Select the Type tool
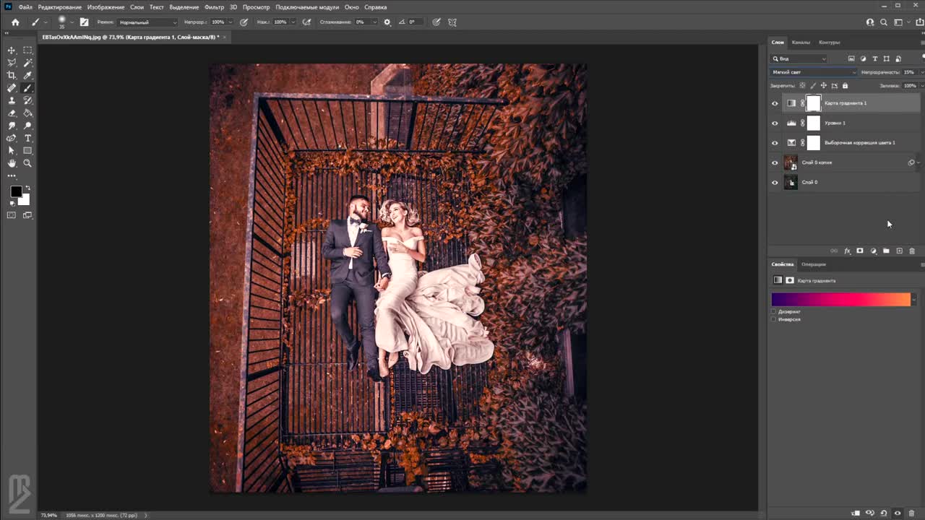The image size is (925, 520). click(27, 138)
